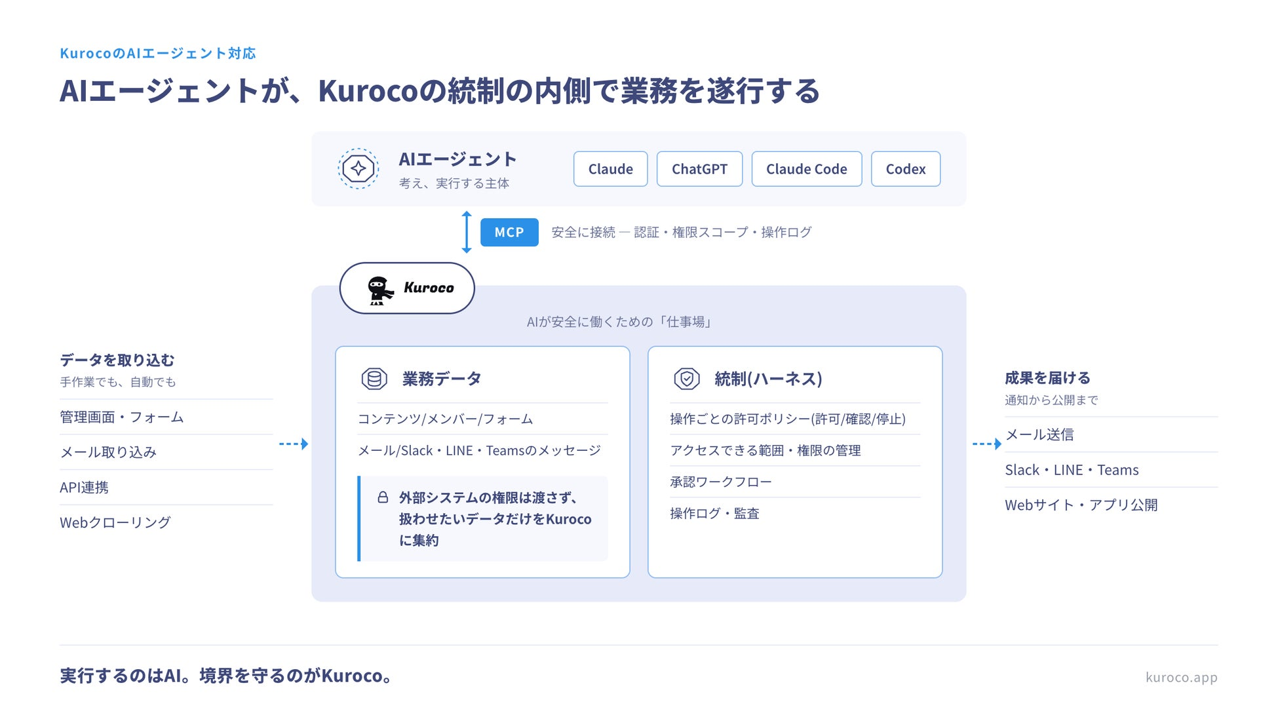
Task: Click the subtitle 手作業でも、自動でも
Action: point(118,382)
